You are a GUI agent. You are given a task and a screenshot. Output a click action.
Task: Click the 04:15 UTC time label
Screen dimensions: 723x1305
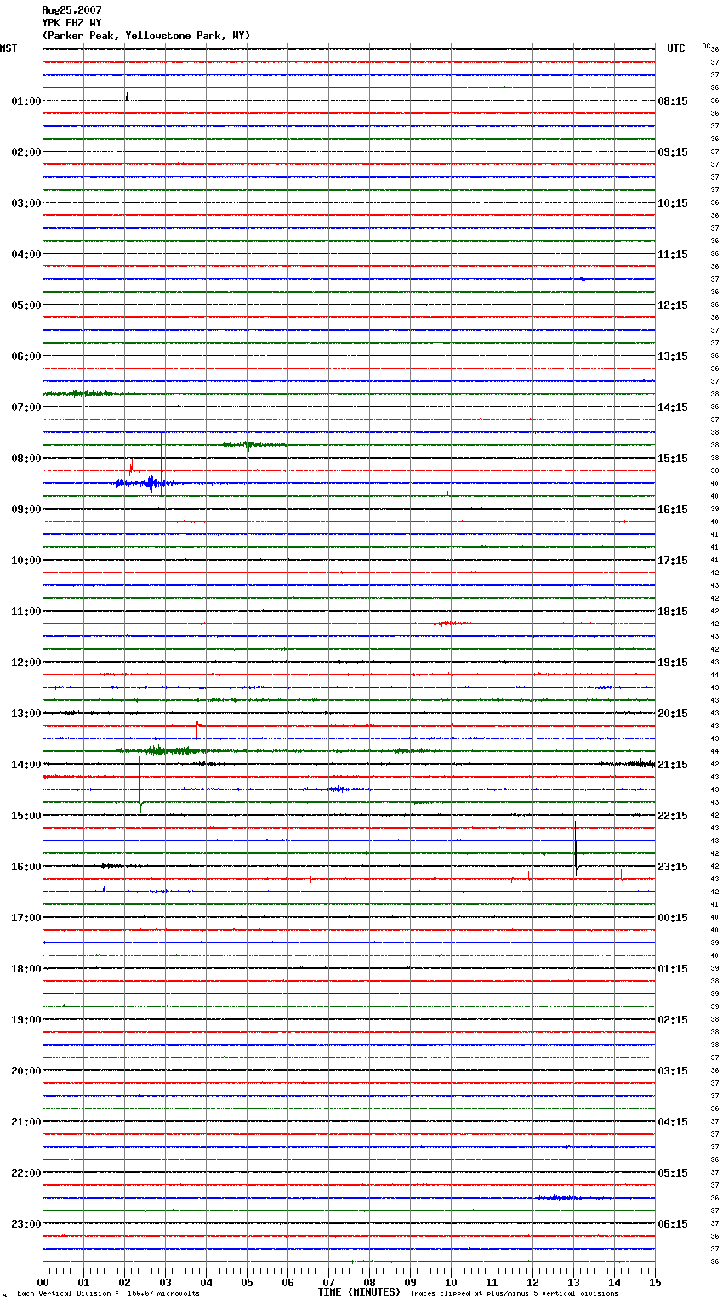[673, 1122]
